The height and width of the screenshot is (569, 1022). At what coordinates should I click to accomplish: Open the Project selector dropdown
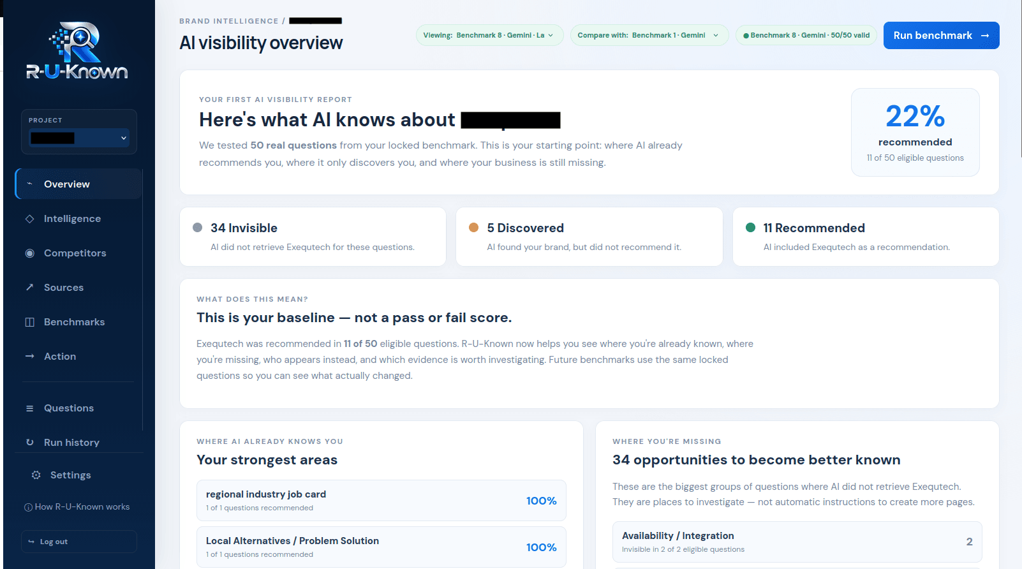79,138
